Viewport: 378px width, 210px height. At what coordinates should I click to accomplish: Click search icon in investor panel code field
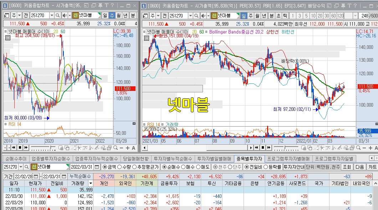26,167
